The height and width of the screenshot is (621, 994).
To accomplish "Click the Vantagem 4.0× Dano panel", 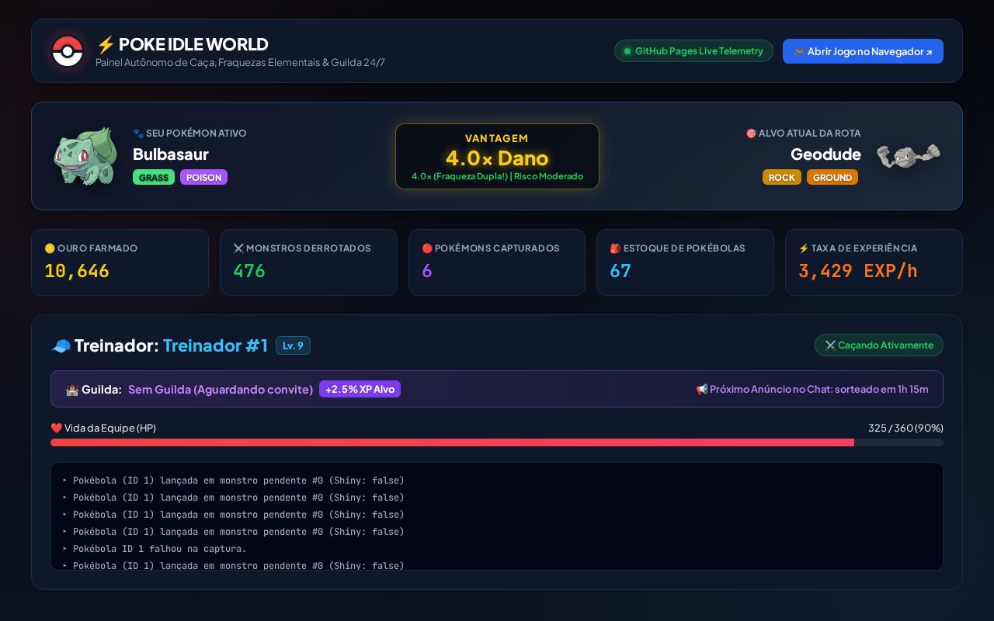I will tap(497, 156).
